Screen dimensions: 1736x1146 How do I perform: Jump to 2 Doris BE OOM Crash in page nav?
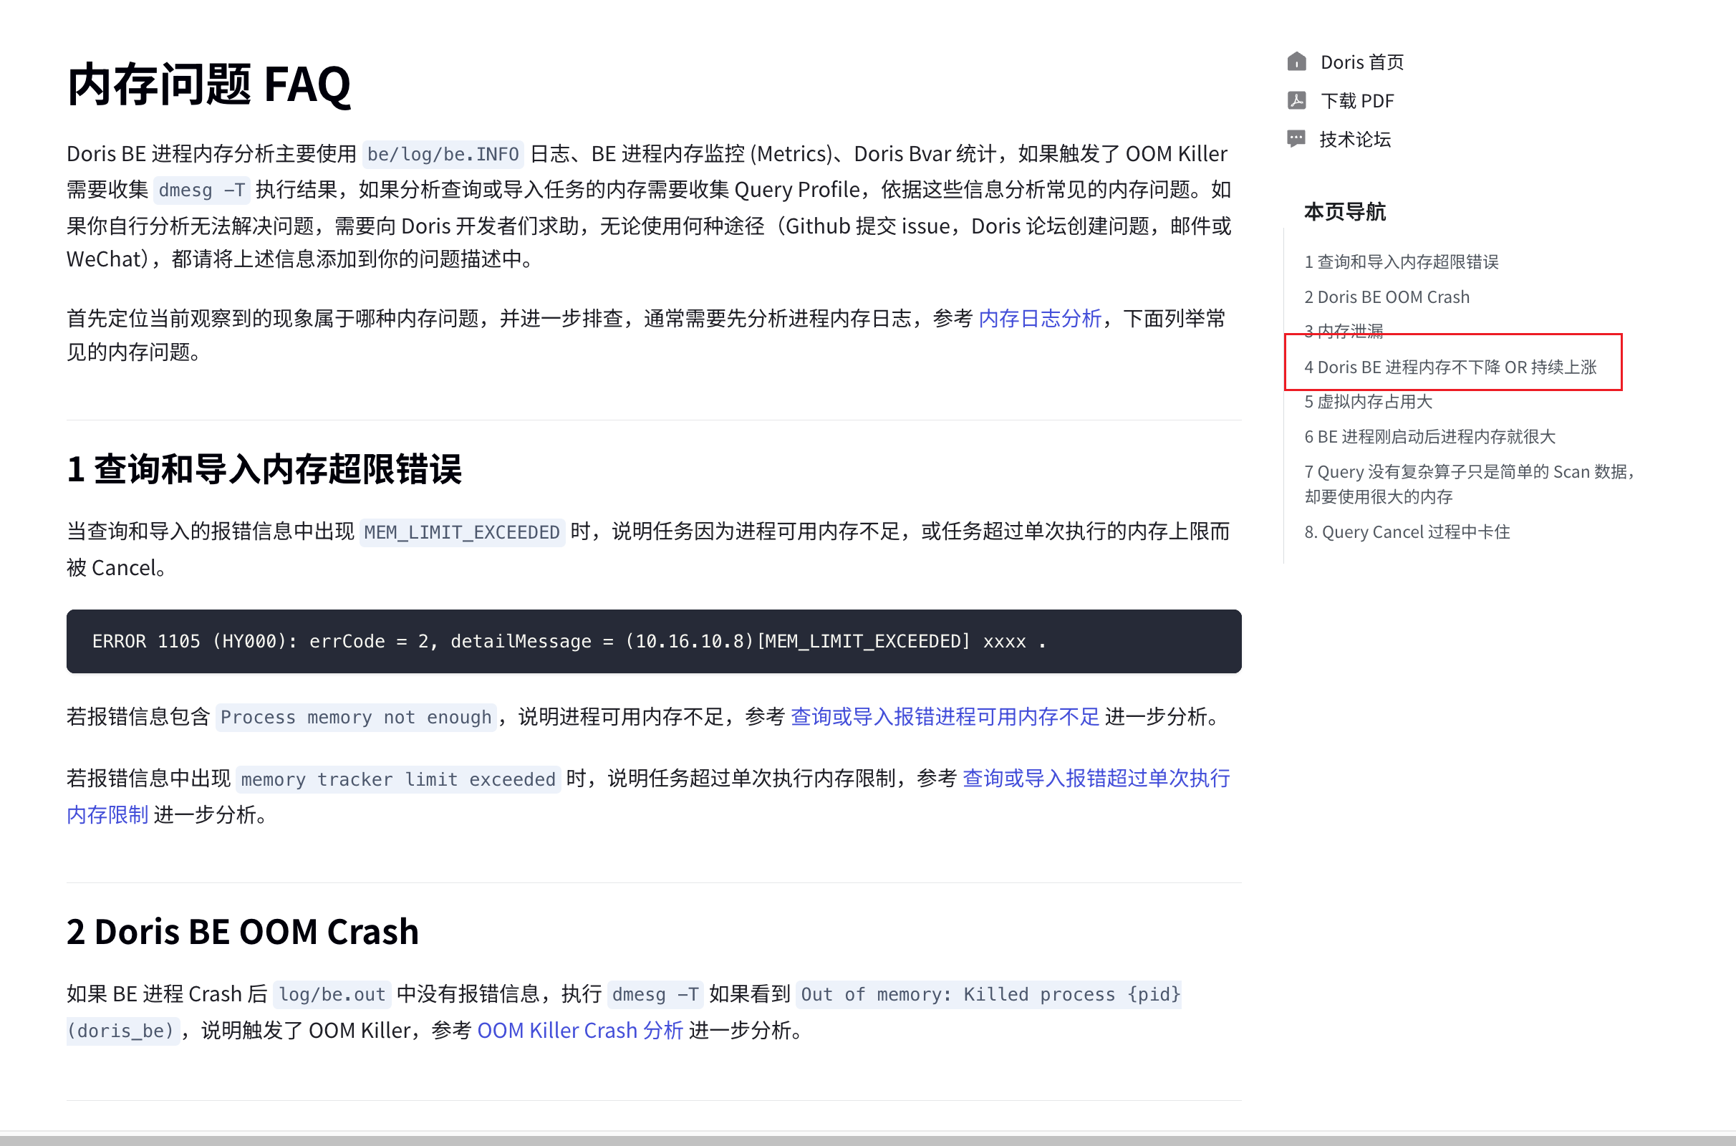[x=1387, y=297]
